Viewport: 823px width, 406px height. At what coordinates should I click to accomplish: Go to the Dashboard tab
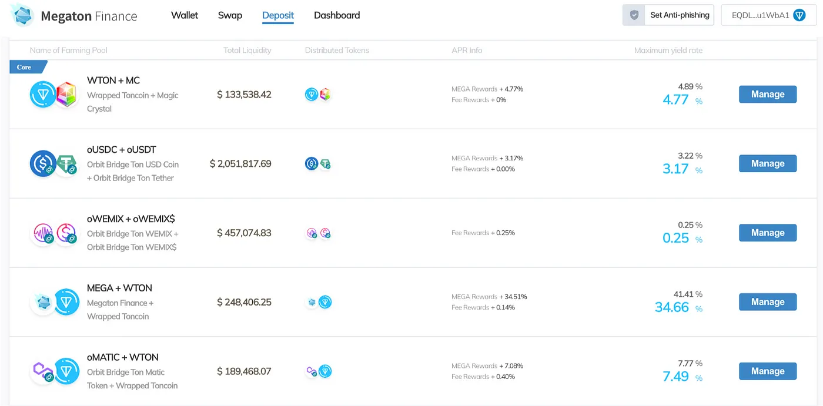tap(337, 15)
